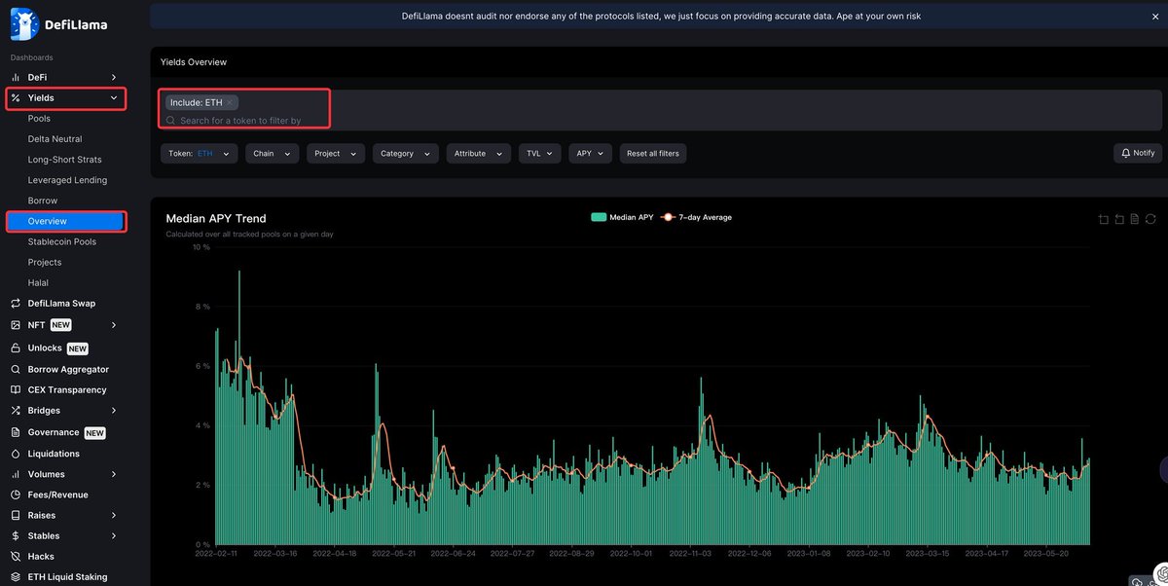
Task: Open Long-Short Strats page
Action: pos(64,160)
